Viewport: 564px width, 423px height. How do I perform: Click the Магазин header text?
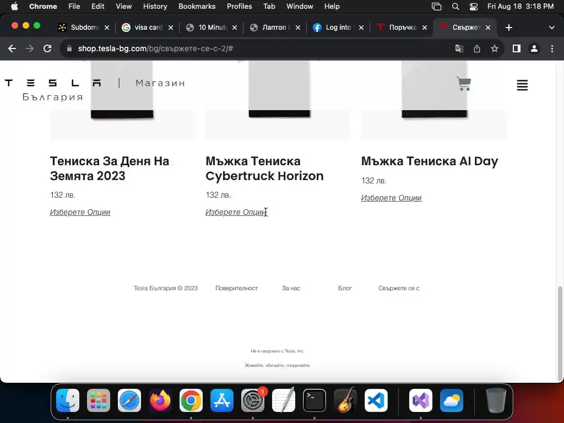point(160,83)
